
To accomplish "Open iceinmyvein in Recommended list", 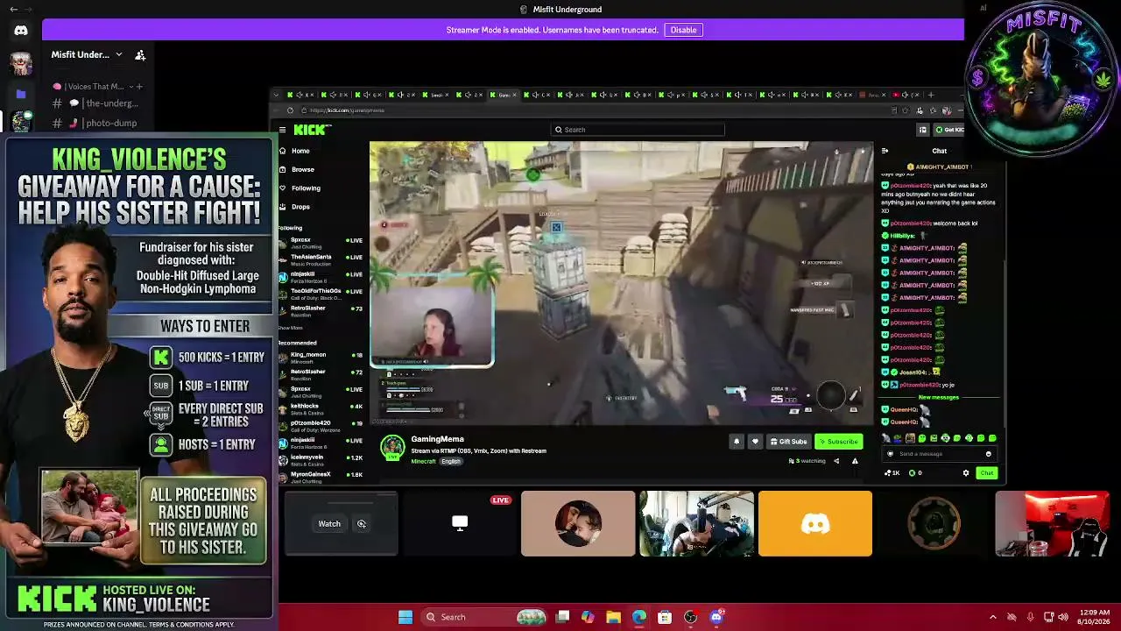I will click(321, 459).
